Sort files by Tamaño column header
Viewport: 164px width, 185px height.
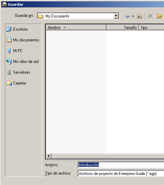122,28
